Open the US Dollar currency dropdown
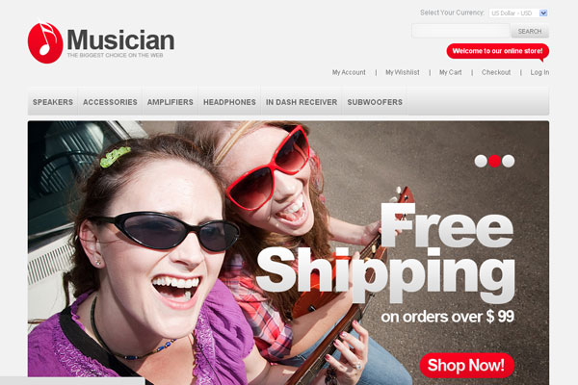578x385 pixels. tap(518, 13)
